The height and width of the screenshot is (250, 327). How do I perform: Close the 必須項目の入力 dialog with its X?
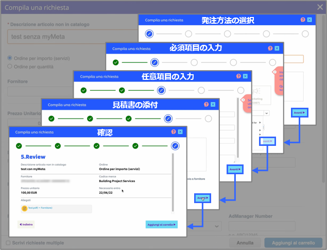[277, 48]
